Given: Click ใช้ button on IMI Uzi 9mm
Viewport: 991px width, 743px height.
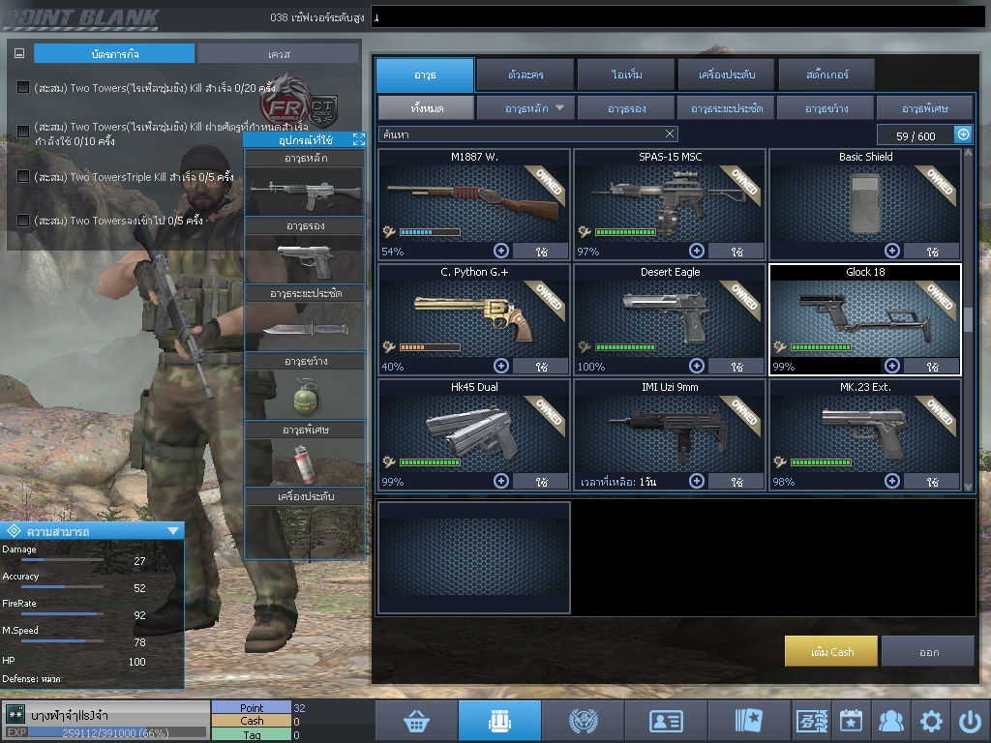Looking at the screenshot, I should click(736, 482).
